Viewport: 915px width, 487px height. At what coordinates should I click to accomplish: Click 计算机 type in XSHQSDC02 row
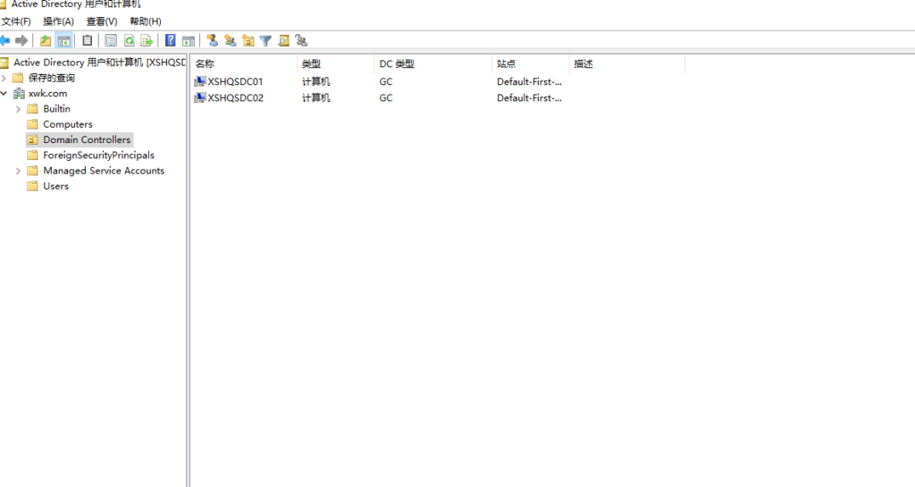click(x=315, y=98)
